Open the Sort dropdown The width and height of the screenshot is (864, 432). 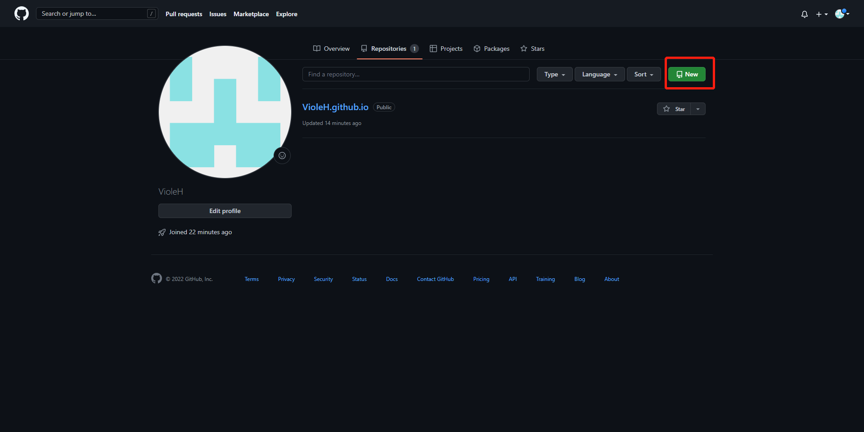click(643, 74)
